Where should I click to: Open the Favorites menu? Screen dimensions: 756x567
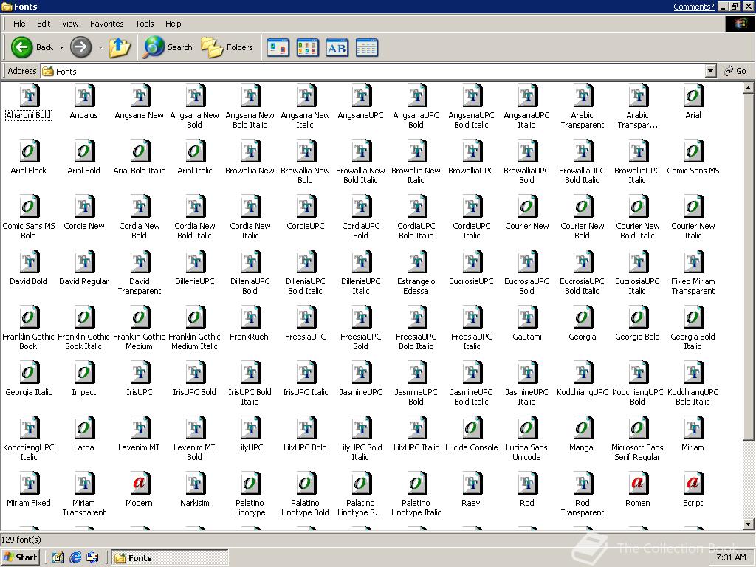tap(106, 24)
